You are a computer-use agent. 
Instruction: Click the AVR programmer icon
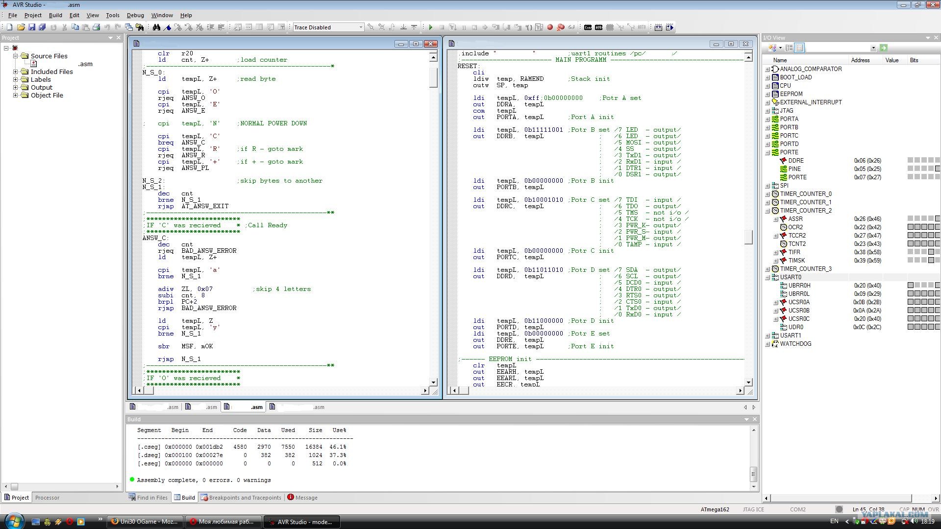pyautogui.click(x=598, y=27)
